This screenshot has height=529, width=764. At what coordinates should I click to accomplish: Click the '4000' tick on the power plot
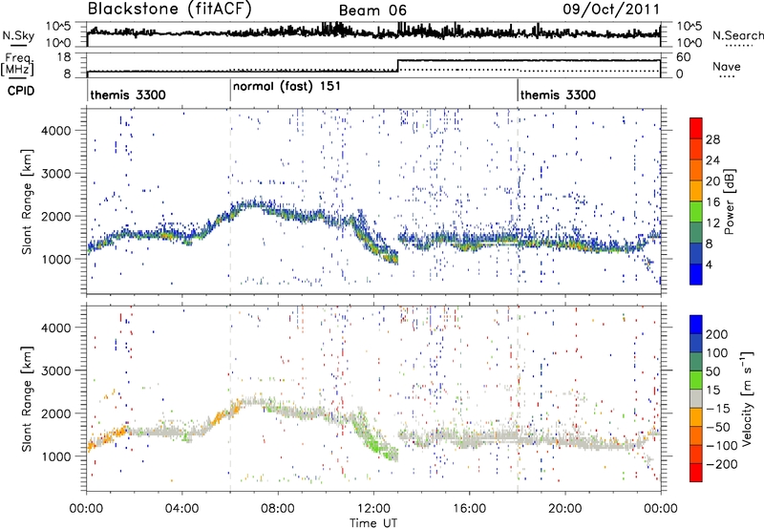55,131
